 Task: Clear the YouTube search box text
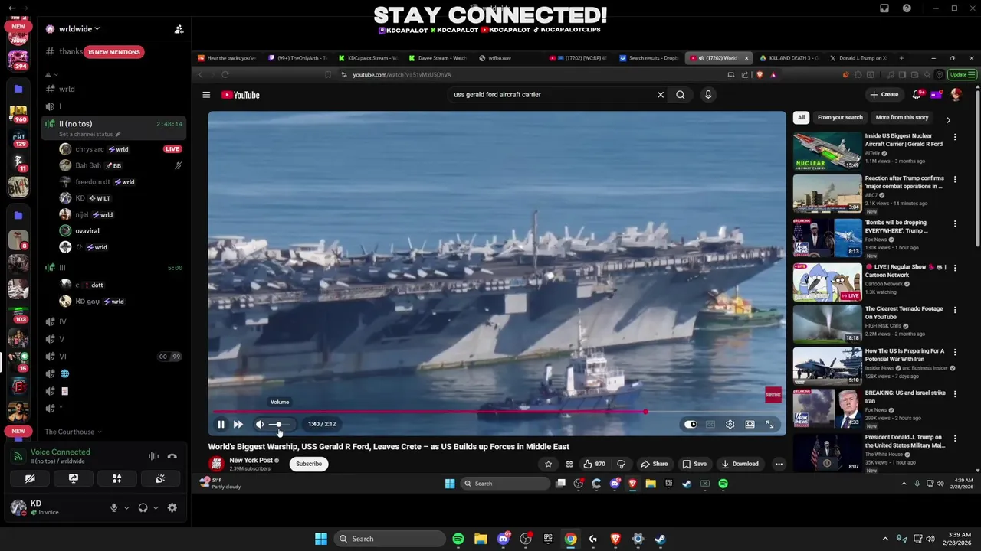(x=661, y=95)
